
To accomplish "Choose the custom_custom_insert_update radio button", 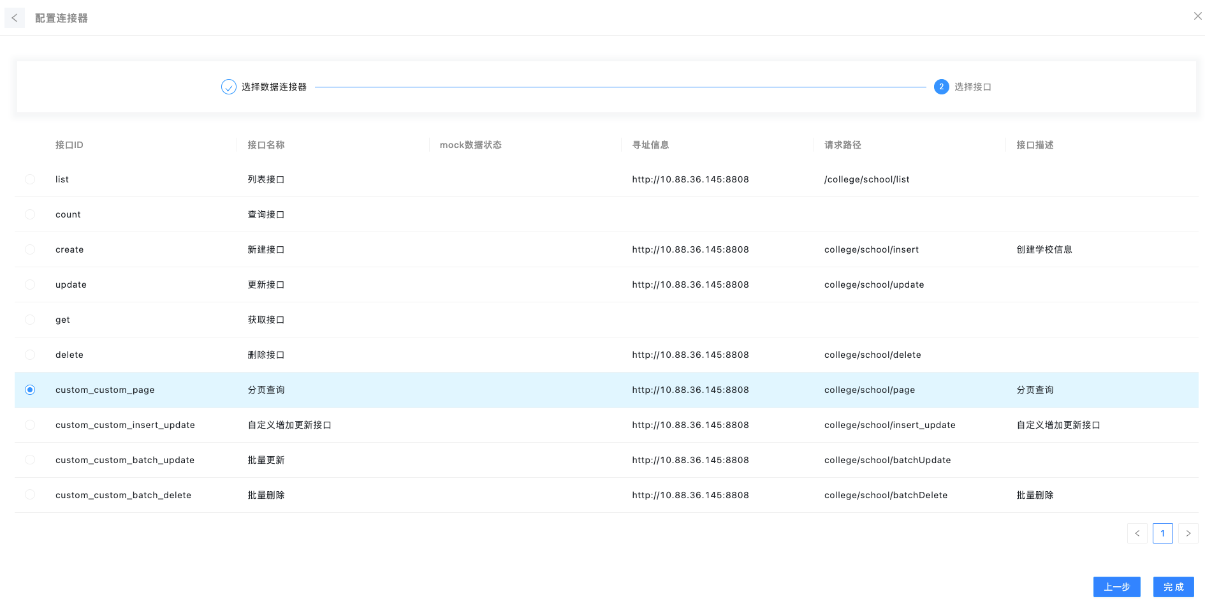I will pos(30,425).
